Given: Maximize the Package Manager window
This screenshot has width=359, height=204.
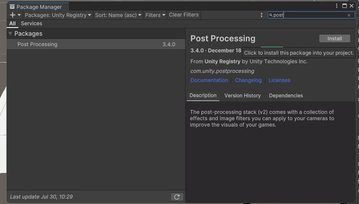Looking at the screenshot, I should click(x=344, y=6).
